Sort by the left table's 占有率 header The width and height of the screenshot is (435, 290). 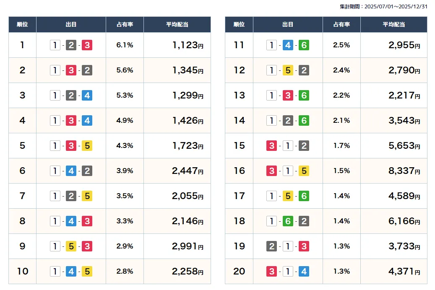click(x=125, y=25)
